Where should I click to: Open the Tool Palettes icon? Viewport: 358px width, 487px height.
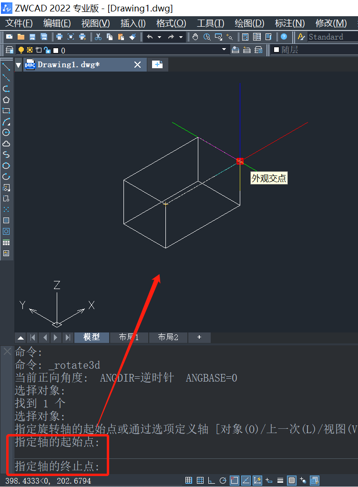point(268,37)
